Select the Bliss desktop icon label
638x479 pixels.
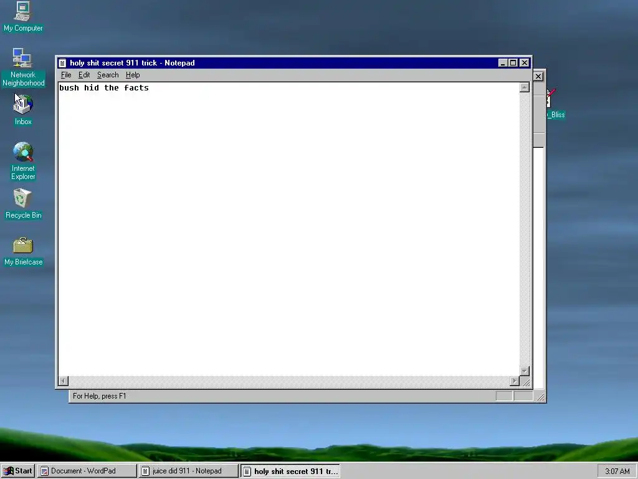pyautogui.click(x=556, y=115)
